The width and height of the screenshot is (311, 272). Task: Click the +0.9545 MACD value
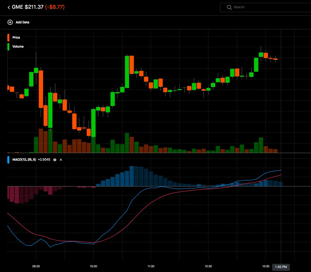(44, 160)
